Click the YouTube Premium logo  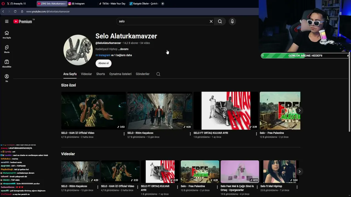tap(23, 21)
